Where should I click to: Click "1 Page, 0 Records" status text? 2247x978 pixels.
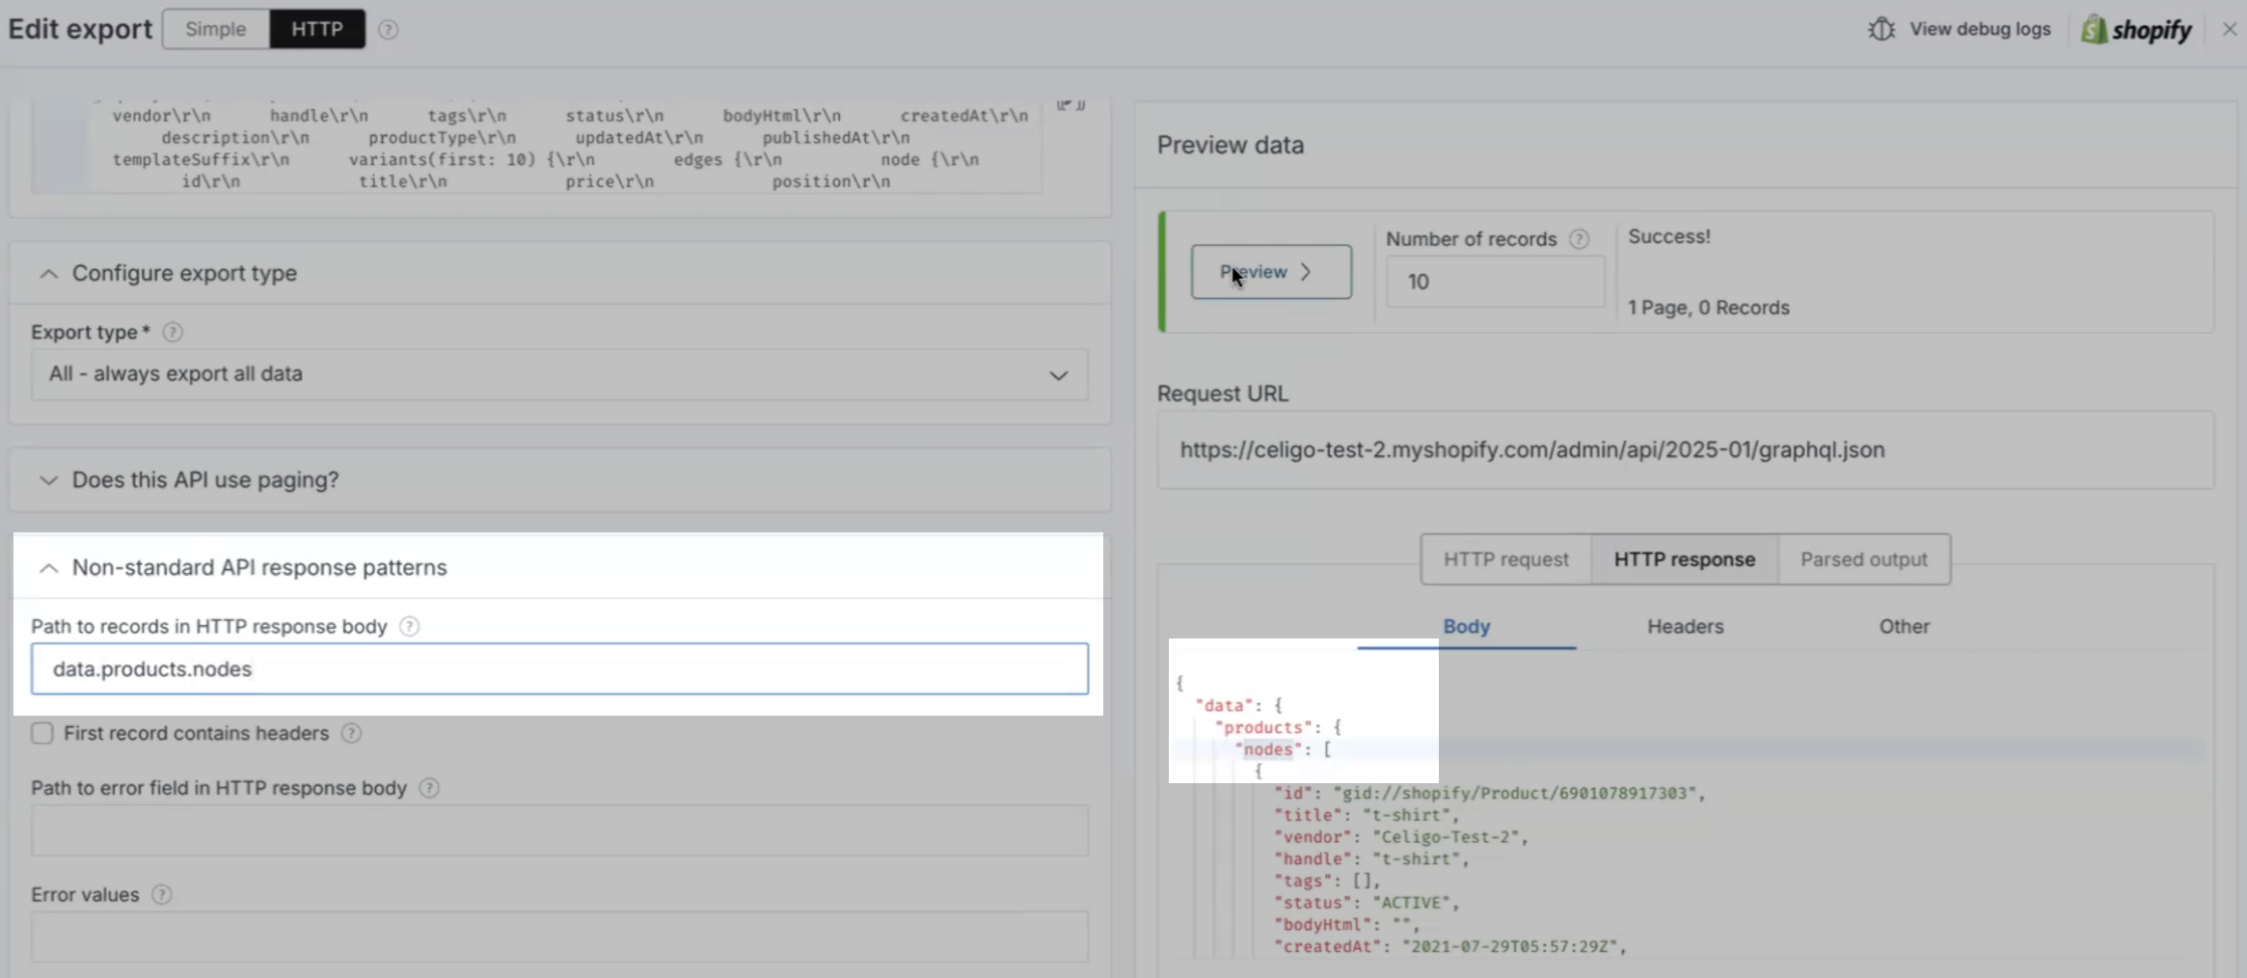(x=1708, y=308)
